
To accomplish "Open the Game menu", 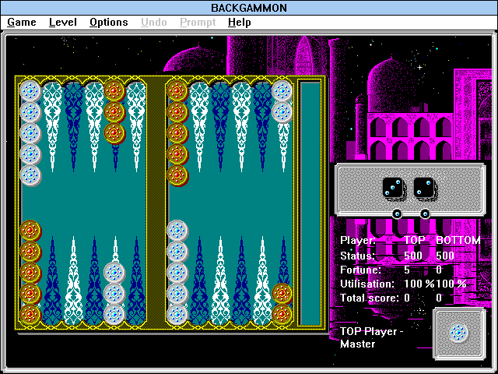I will coord(22,23).
